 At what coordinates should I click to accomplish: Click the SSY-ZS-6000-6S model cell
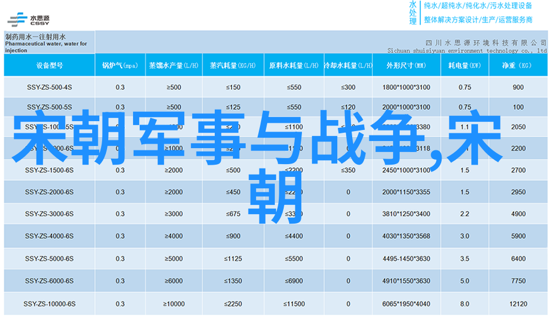[x=49, y=281]
